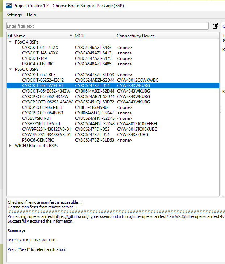The width and height of the screenshot is (225, 264).
Task: Click MCU cell CYB06445LQI-S3D42
Action: click(x=95, y=113)
